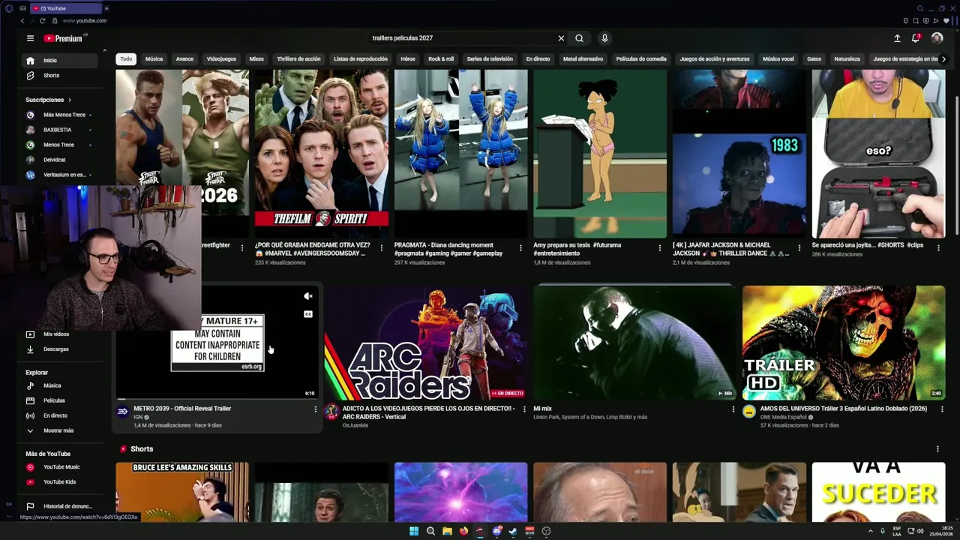Select the Música filter chip
Viewport: 960px width, 540px height.
pyautogui.click(x=154, y=59)
